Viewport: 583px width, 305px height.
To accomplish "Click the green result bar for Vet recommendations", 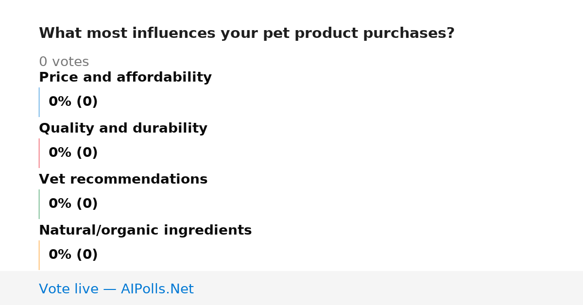I will (x=39, y=204).
